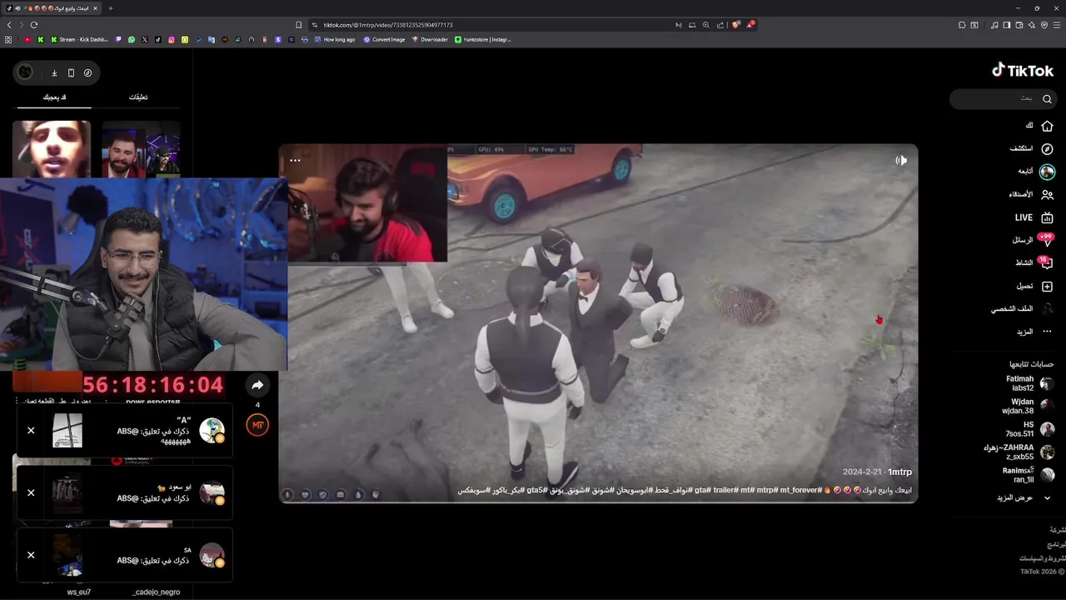The height and width of the screenshot is (600, 1066).
Task: Switch to comments (تعليقات) tab
Action: tap(138, 97)
